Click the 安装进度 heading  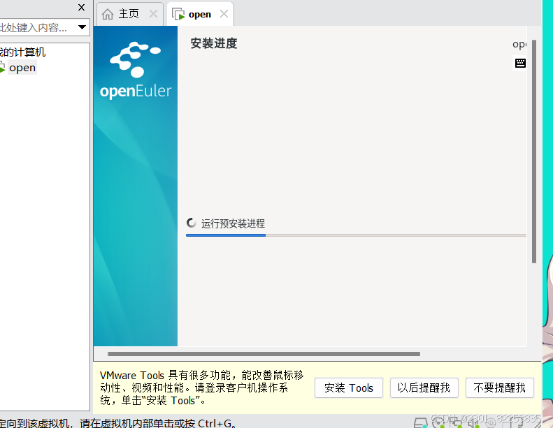pos(214,43)
